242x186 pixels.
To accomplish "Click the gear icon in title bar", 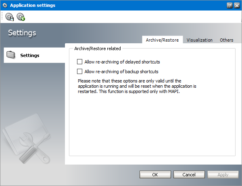I will 4,5.
